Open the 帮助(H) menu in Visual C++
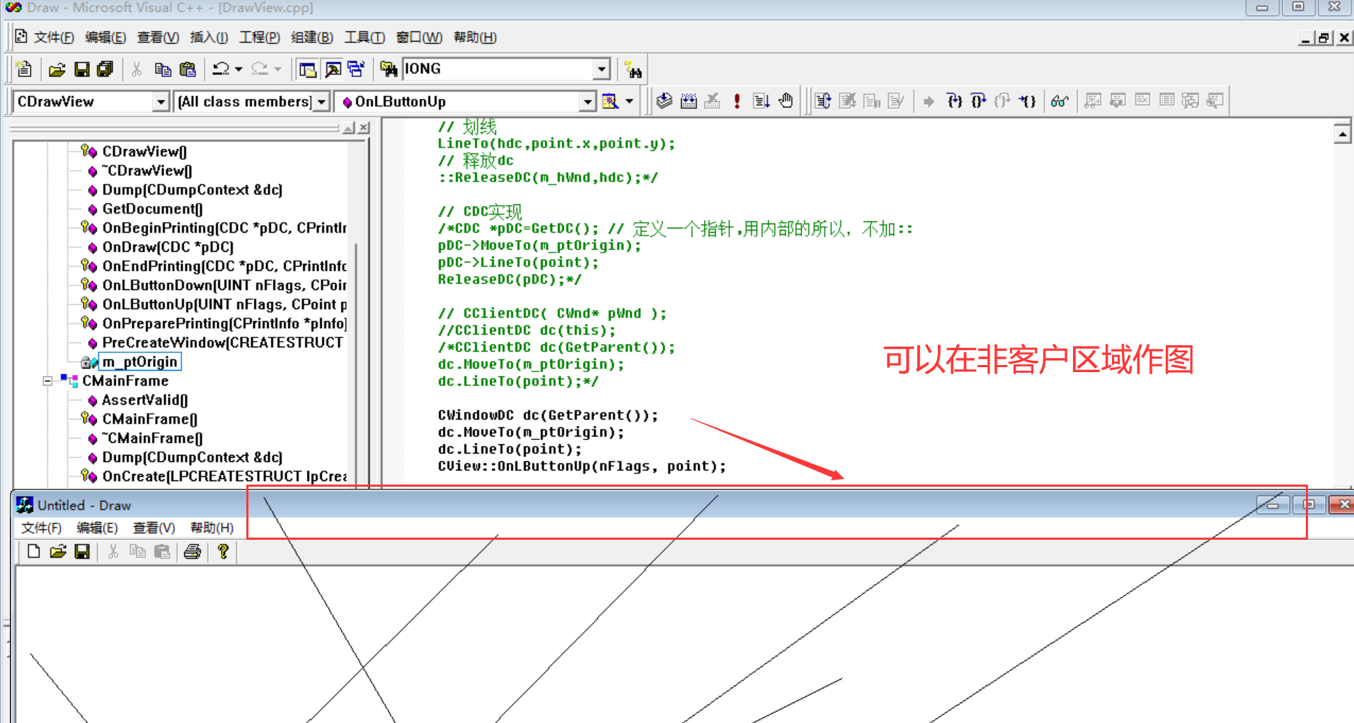 pos(475,37)
